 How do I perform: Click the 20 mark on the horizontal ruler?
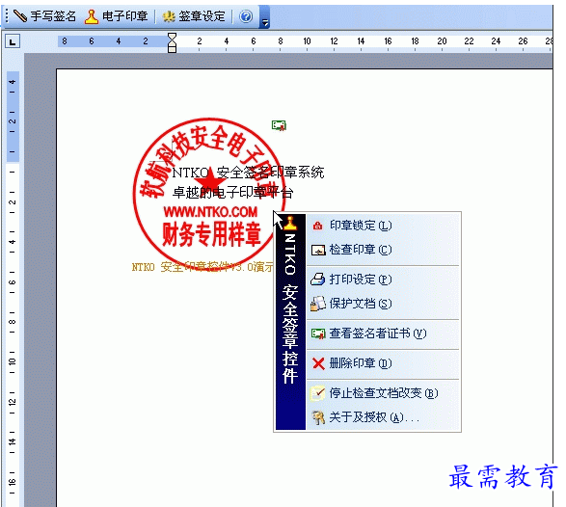pyautogui.click(x=442, y=41)
